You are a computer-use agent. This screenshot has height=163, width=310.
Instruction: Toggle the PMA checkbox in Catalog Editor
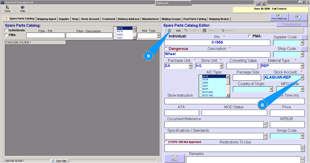tap(249, 36)
